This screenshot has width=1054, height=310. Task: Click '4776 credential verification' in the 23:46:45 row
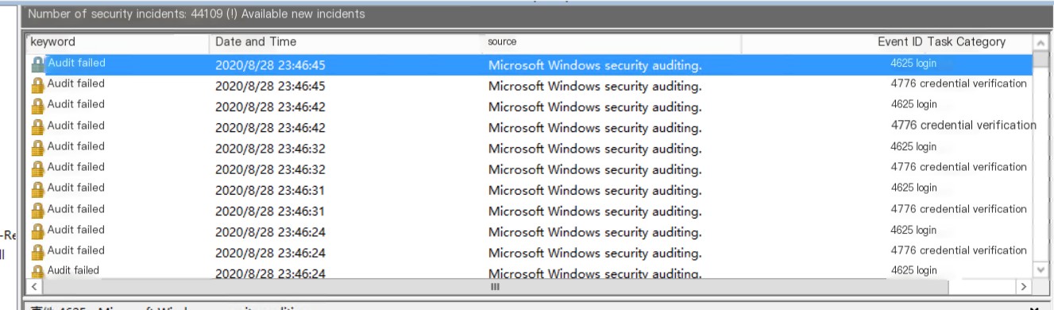959,83
